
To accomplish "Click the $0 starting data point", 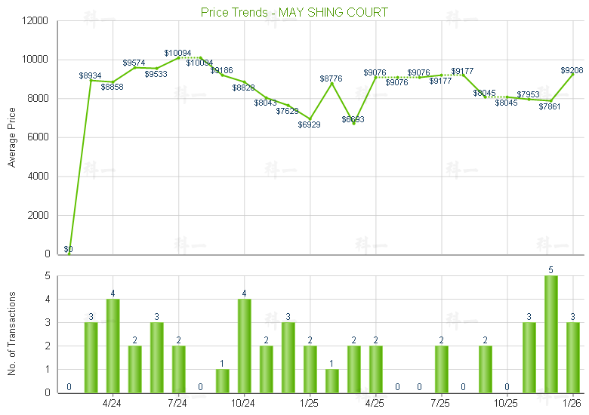I will (69, 254).
